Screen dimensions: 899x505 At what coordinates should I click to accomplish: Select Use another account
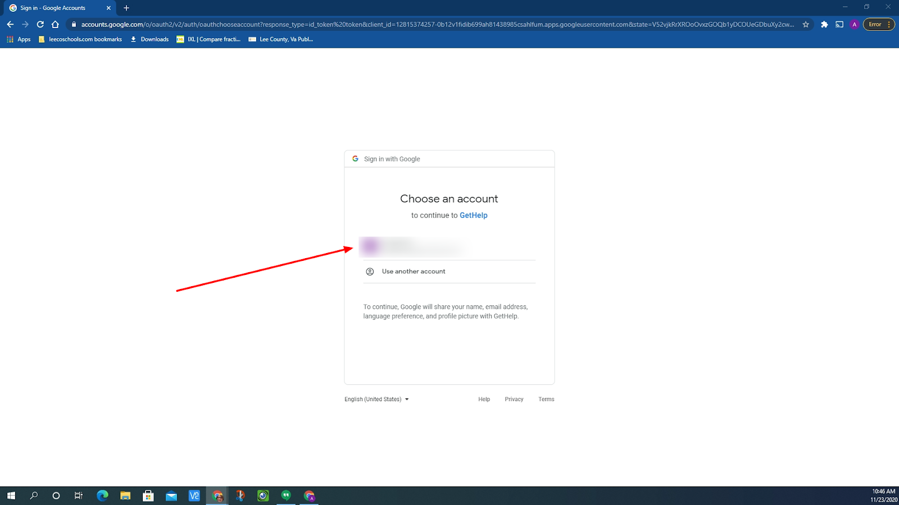(449, 272)
